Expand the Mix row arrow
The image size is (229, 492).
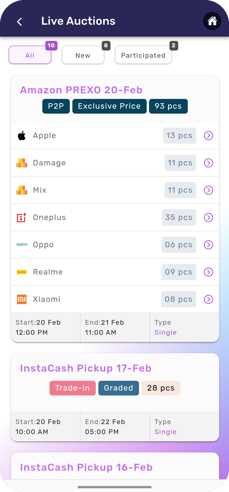(208, 190)
